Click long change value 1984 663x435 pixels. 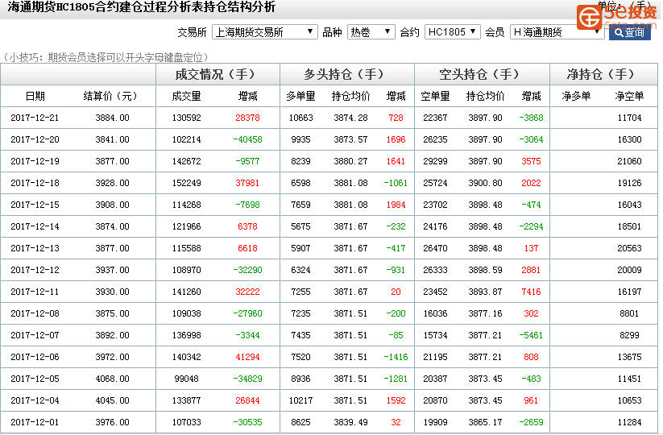396,205
